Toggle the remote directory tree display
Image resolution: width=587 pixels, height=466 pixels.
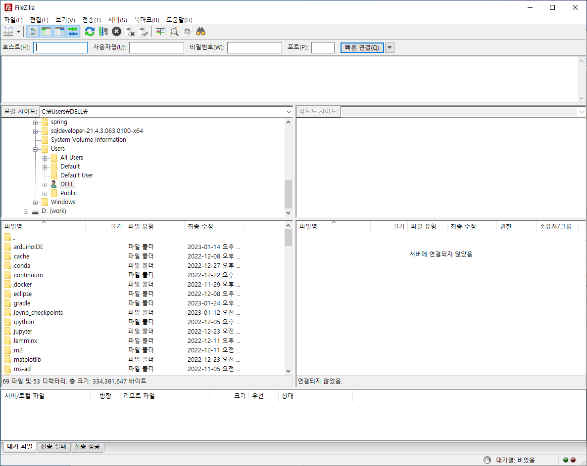pyautogui.click(x=59, y=32)
